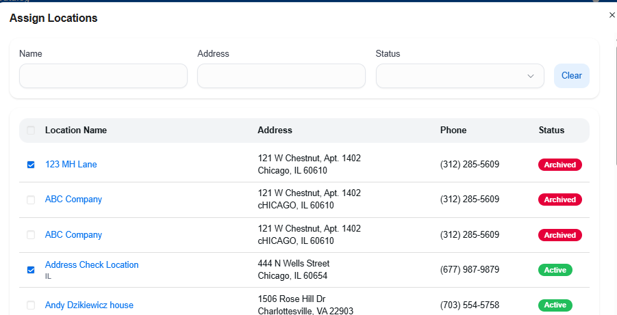Viewport: 617px width, 315px height.
Task: Open the Address Check Location link
Action: pos(92,265)
